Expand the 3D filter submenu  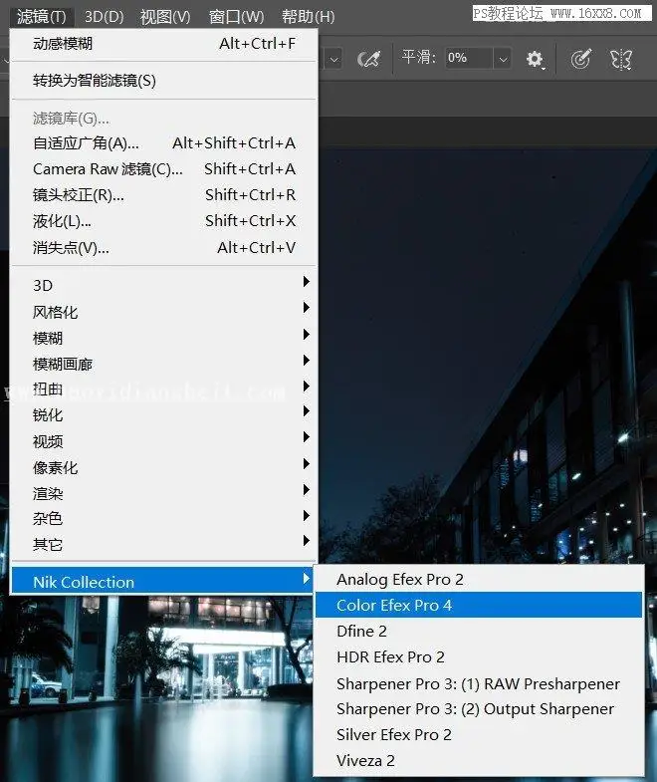click(164, 285)
